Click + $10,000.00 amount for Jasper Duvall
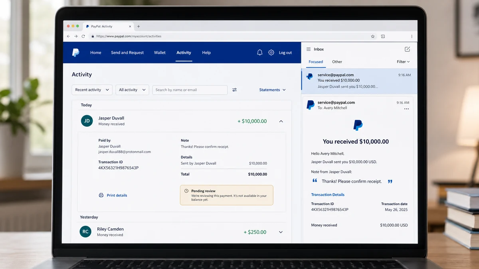This screenshot has width=479, height=269. (252, 121)
